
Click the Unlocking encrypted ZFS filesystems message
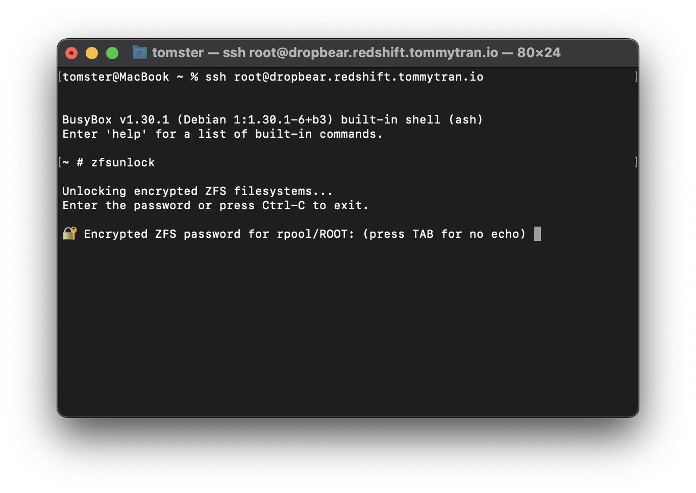pos(197,191)
